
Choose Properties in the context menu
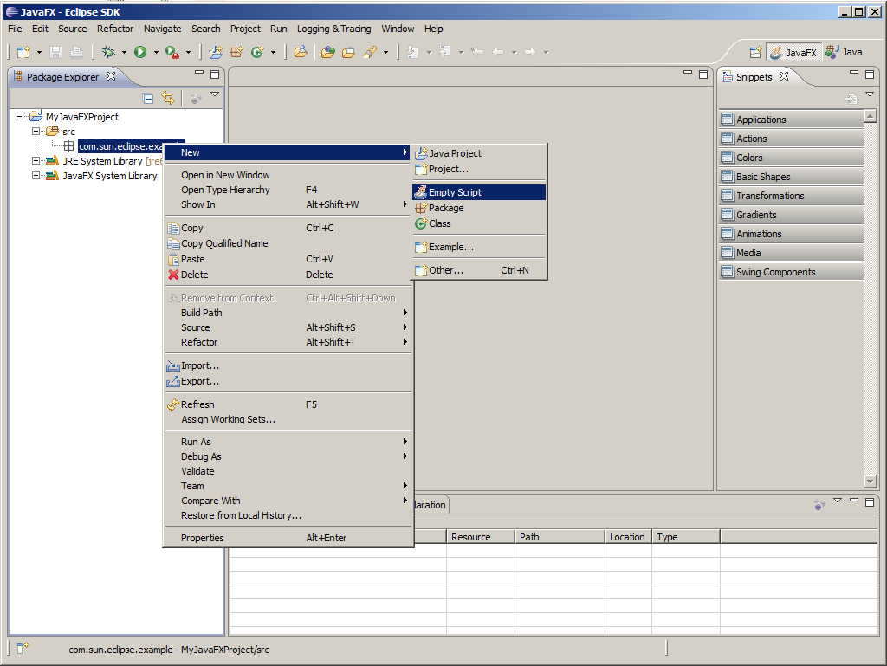202,538
